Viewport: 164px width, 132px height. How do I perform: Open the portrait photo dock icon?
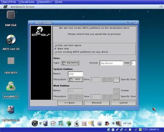tap(107, 123)
